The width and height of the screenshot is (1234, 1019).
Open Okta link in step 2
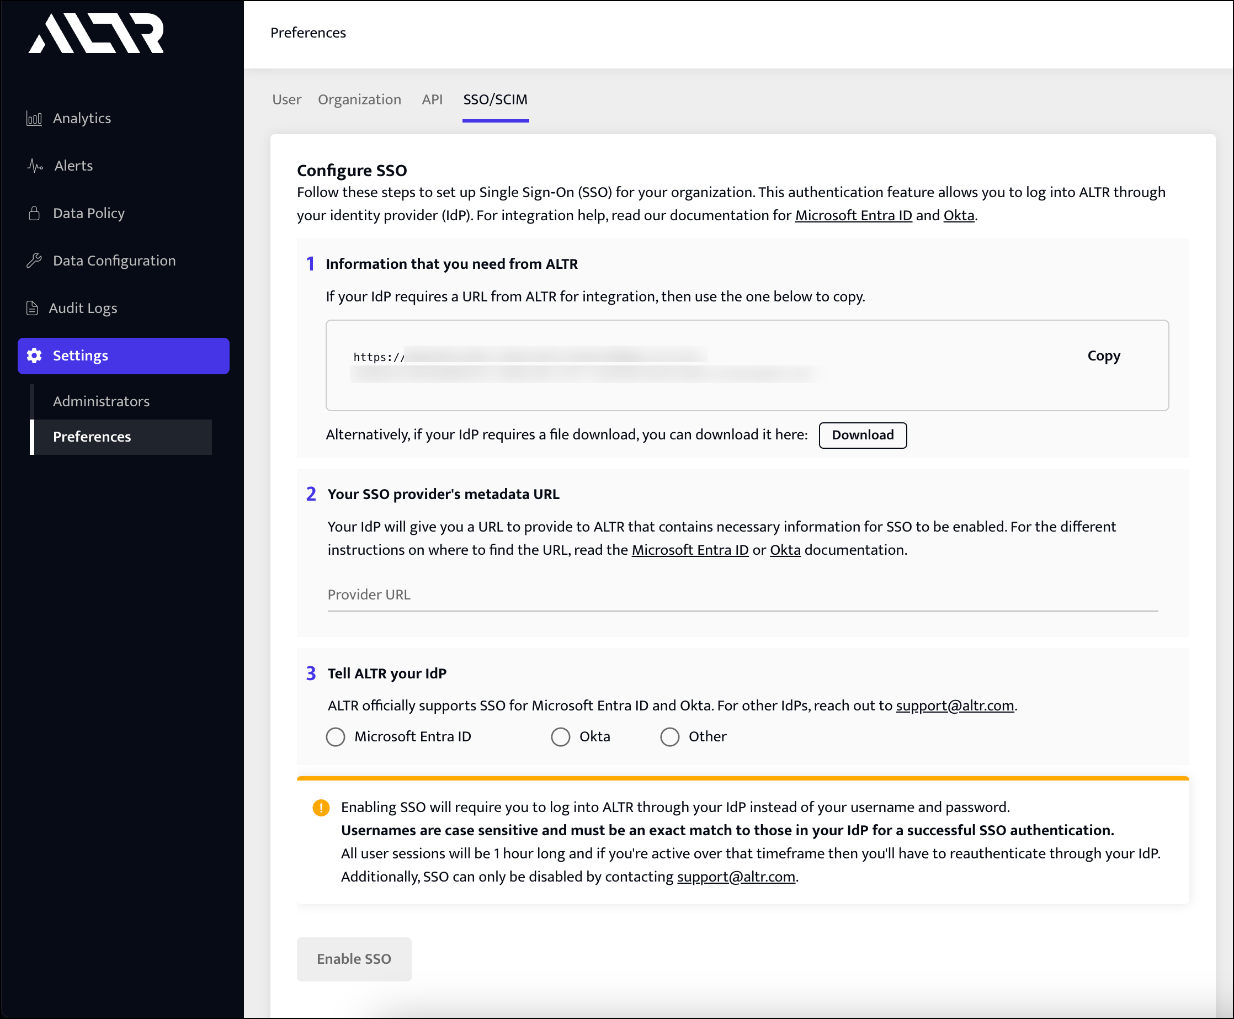click(785, 550)
